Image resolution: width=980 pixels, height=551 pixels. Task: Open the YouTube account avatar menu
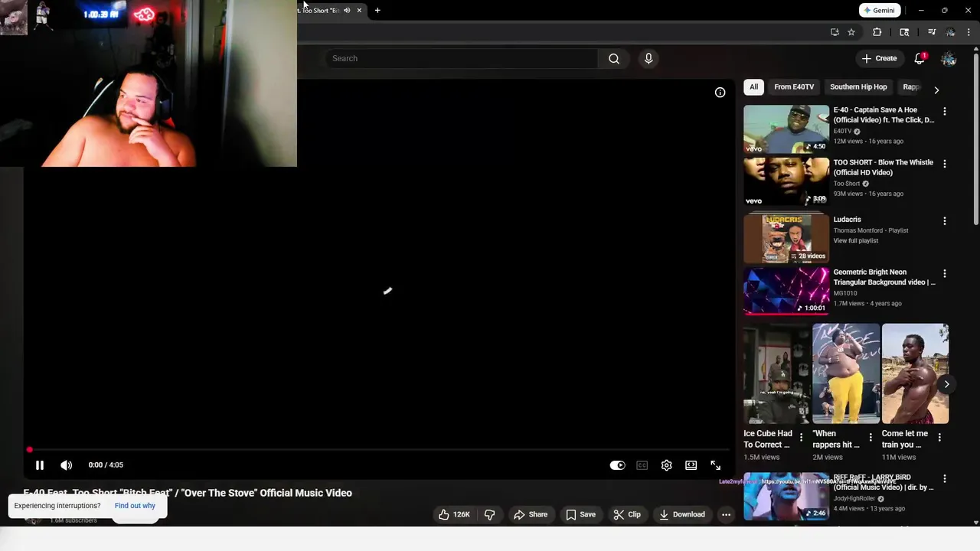[949, 59]
